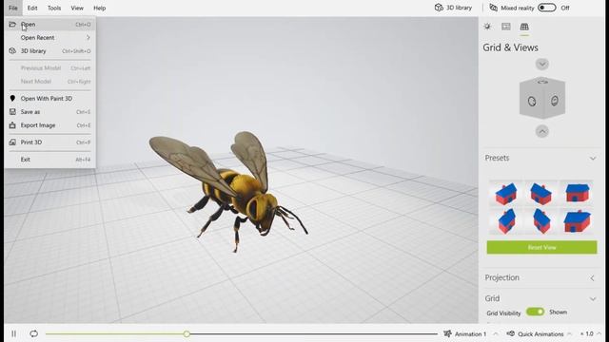Select first top-row house view preset
Image resolution: width=609 pixels, height=342 pixels.
pyautogui.click(x=506, y=193)
